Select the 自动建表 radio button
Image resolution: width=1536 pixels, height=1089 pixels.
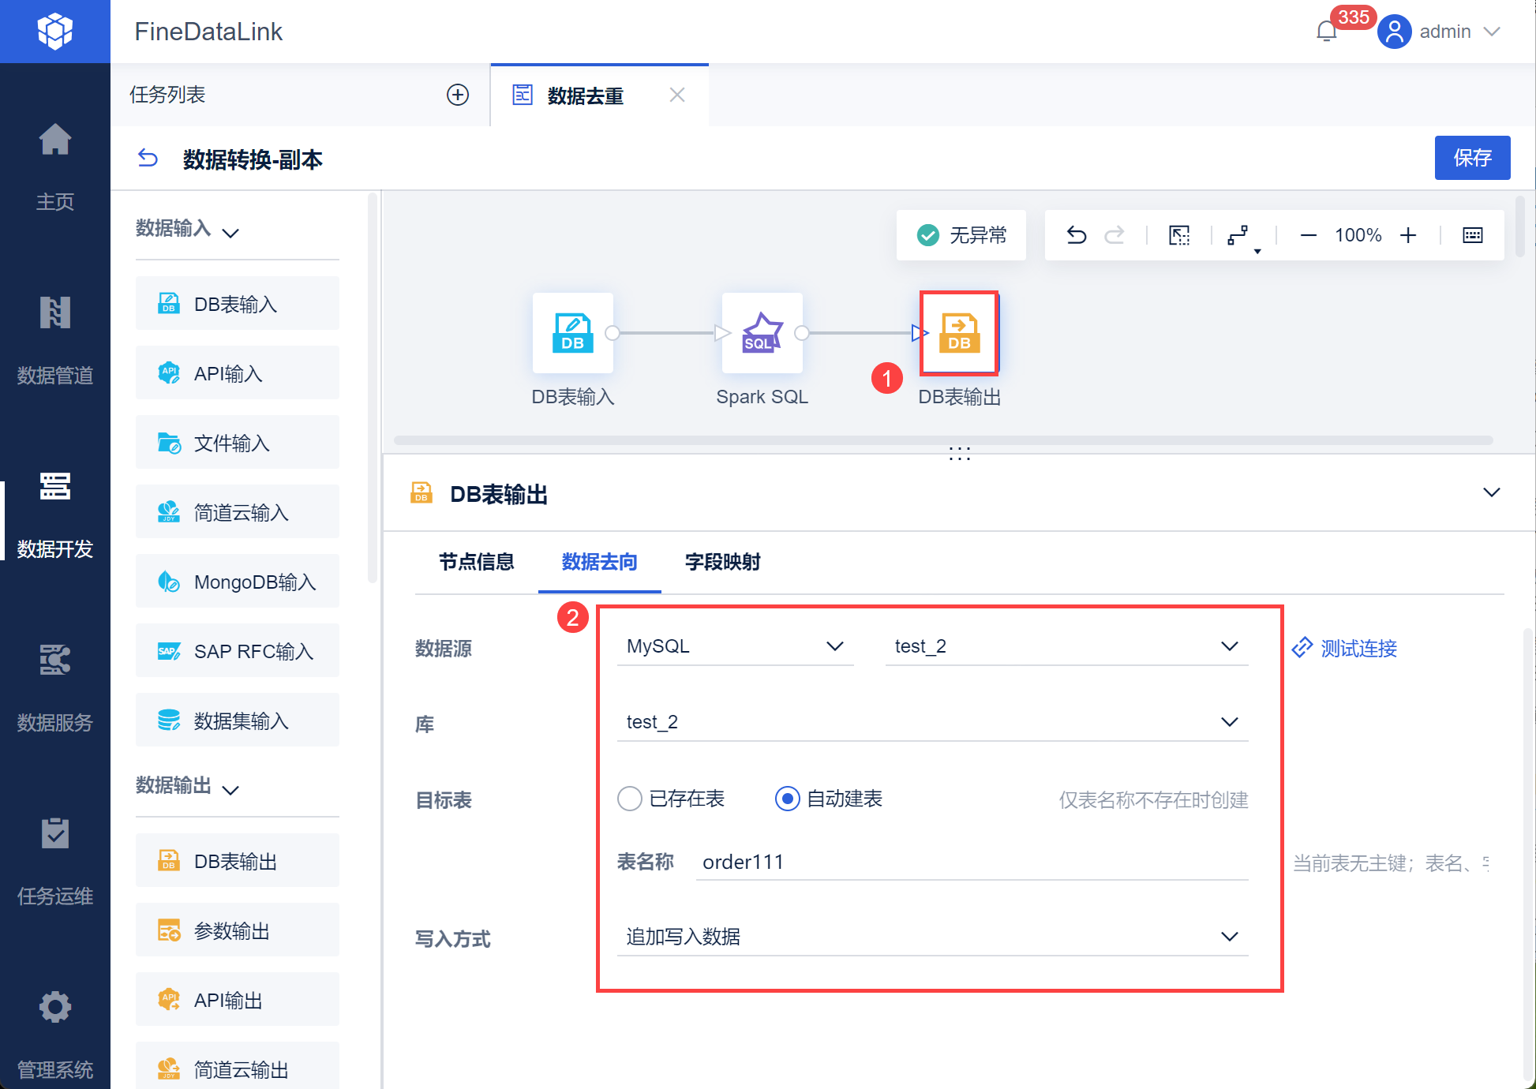[788, 799]
